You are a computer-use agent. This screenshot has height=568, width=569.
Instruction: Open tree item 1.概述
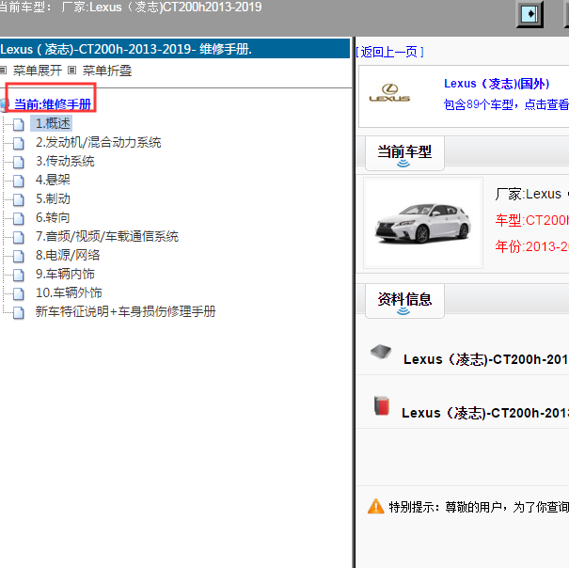(x=53, y=124)
